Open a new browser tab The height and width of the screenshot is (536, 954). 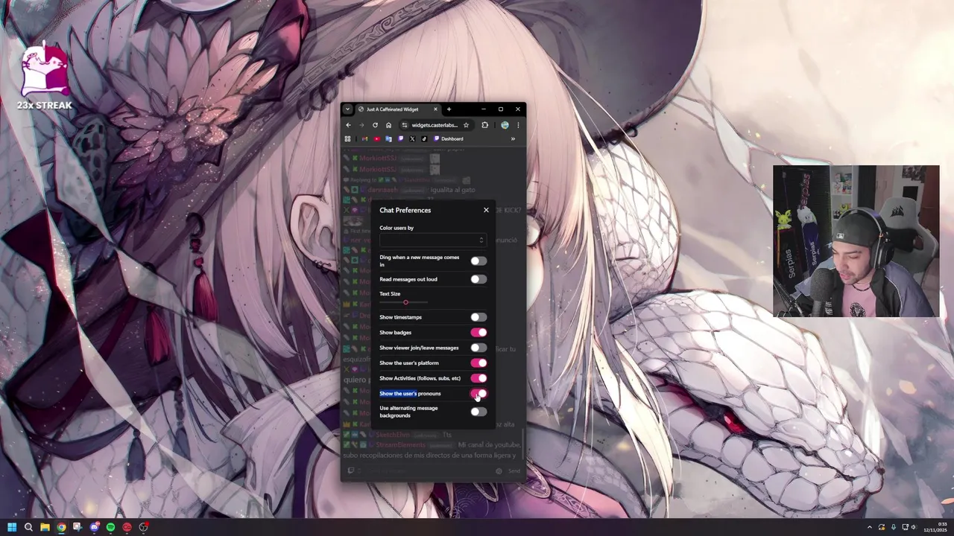(449, 109)
